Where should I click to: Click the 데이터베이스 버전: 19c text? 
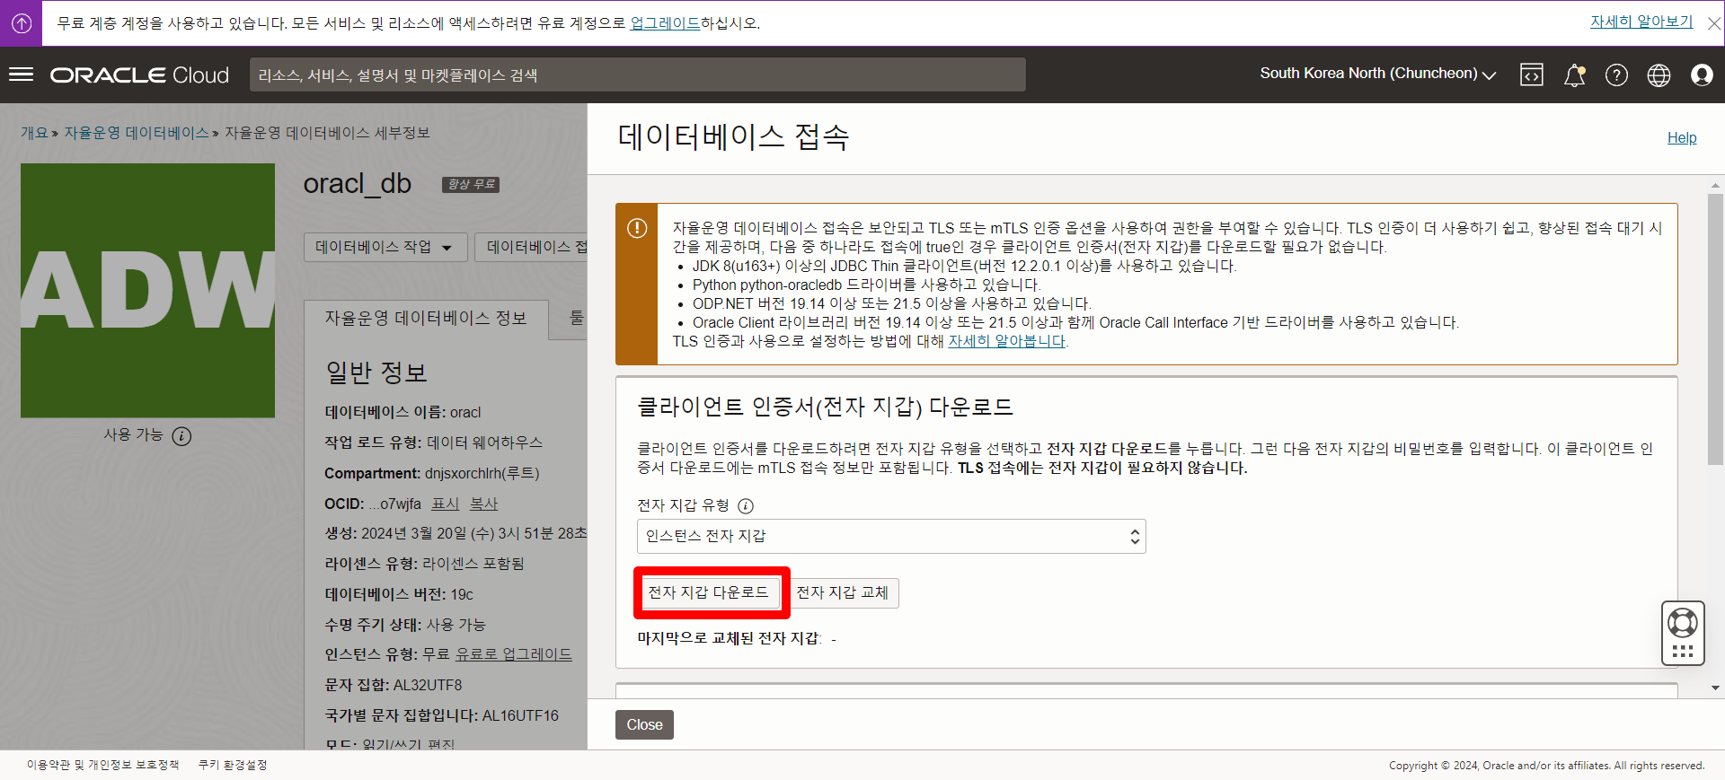pyautogui.click(x=399, y=594)
